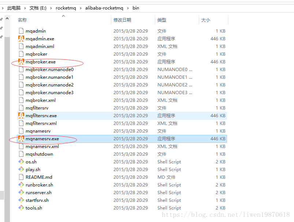This screenshot has height=222, width=294.
Task: Click the README.md file name
Action: click(39, 177)
